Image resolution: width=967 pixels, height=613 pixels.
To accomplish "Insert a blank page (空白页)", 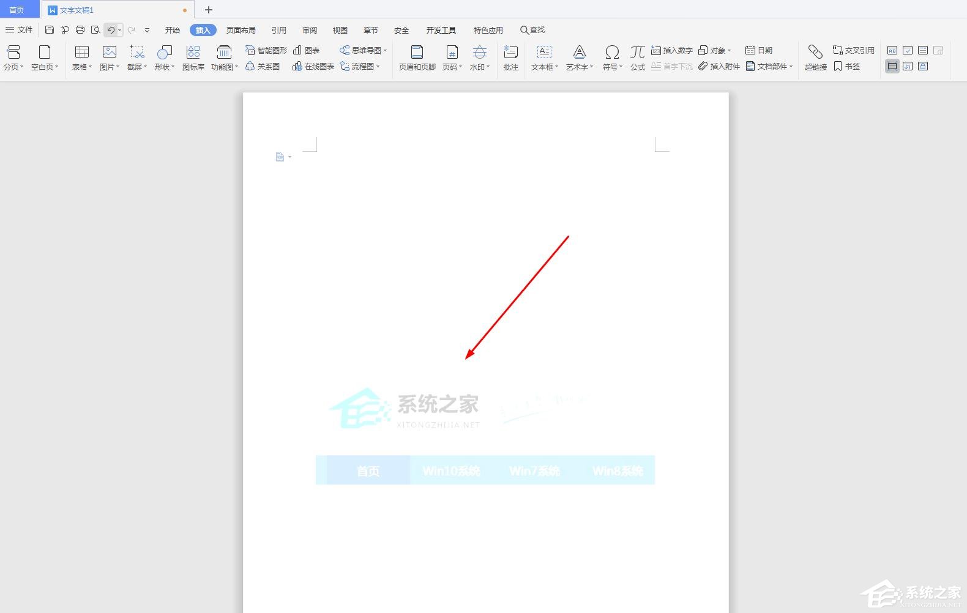I will 45,58.
